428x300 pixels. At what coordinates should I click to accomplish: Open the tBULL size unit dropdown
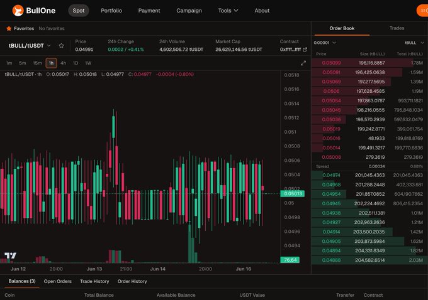tap(414, 43)
